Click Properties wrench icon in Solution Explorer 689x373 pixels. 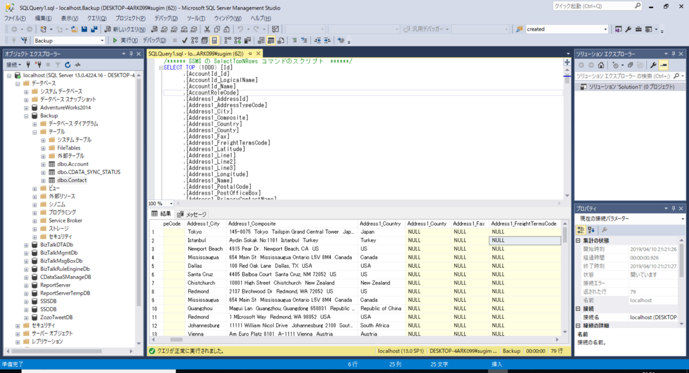pos(653,65)
